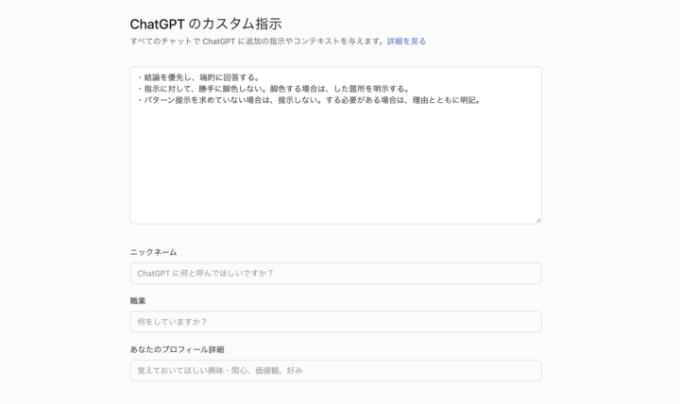Click the 職業 label
This screenshot has height=404, width=680.
pyautogui.click(x=138, y=301)
